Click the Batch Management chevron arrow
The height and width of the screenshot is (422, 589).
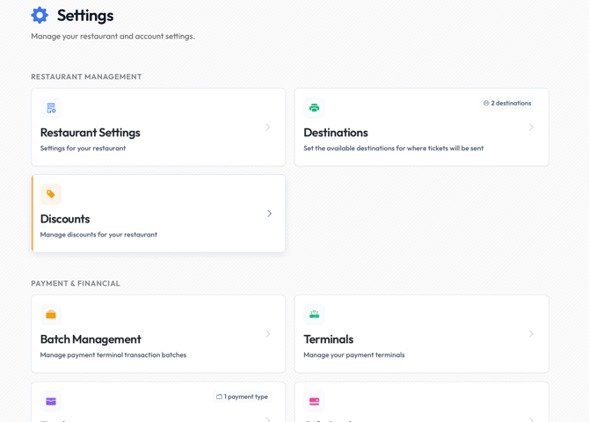pos(268,334)
